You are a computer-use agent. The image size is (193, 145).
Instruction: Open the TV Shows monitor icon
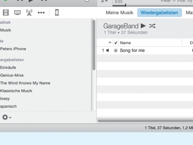coord(17,13)
